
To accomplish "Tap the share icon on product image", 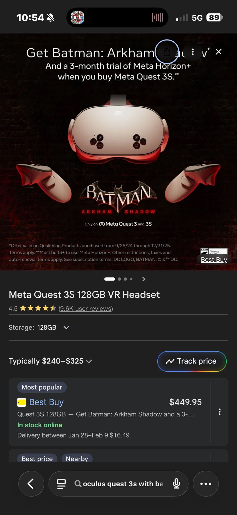I will pyautogui.click(x=167, y=52).
